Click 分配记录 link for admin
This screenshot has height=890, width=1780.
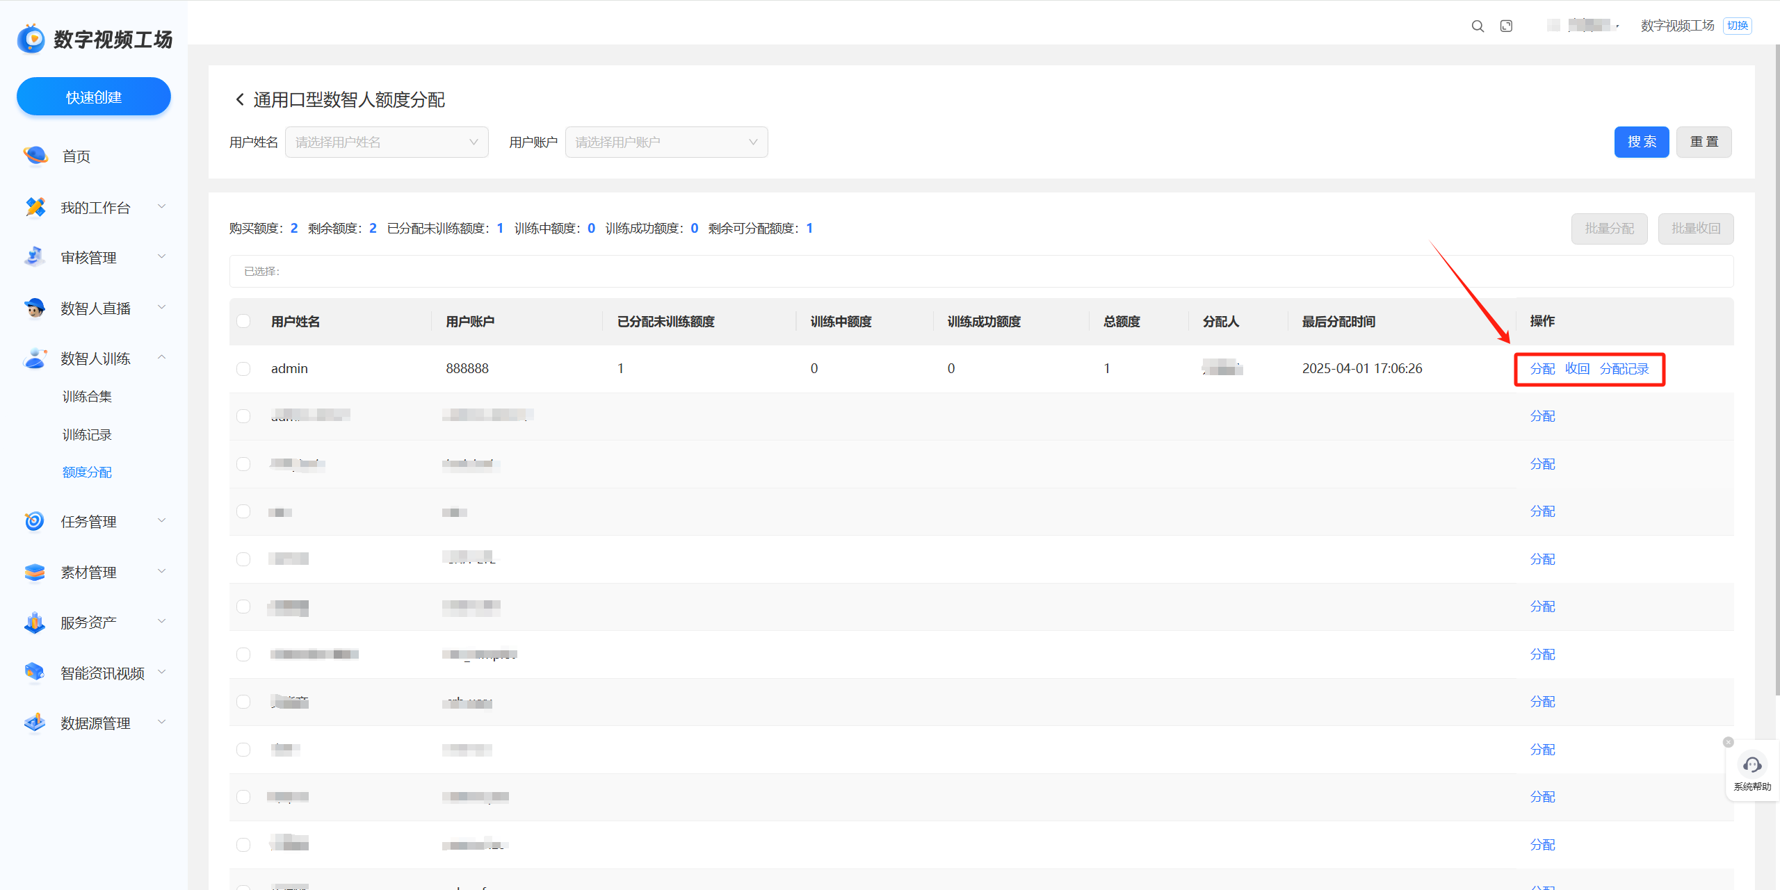click(x=1624, y=369)
